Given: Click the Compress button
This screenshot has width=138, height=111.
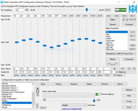Looking at the screenshot, I should (x=129, y=24).
